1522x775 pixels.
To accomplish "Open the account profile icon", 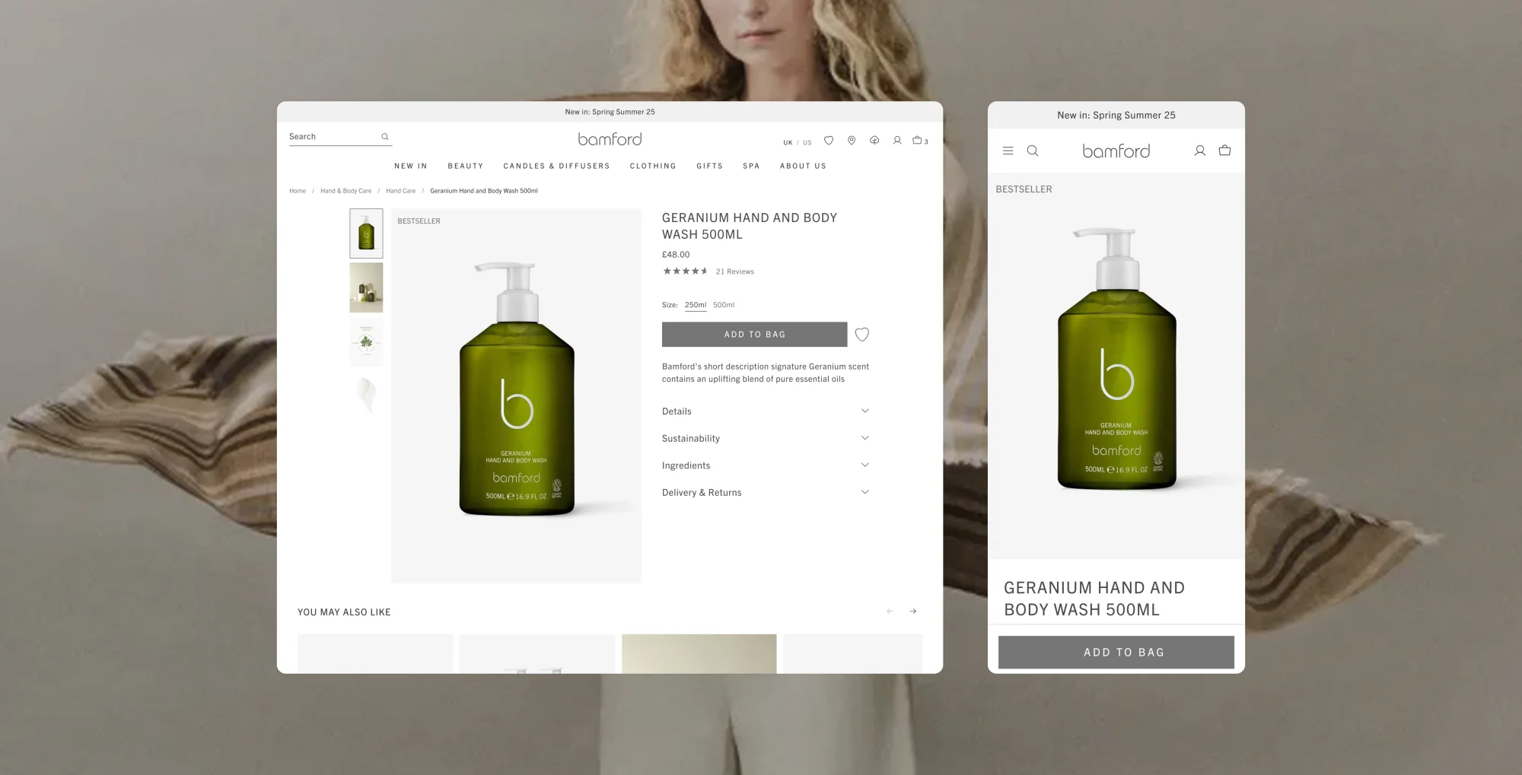I will pyautogui.click(x=897, y=141).
